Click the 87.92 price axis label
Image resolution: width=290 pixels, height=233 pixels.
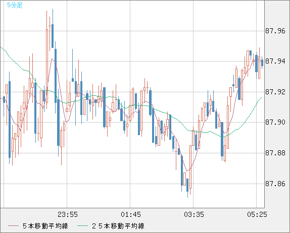tap(275, 92)
